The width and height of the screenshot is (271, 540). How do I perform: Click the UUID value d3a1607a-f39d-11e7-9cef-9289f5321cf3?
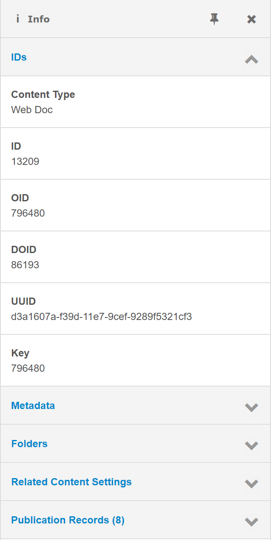[x=102, y=317]
